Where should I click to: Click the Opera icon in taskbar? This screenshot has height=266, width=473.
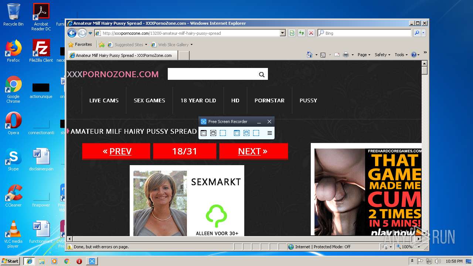pyautogui.click(x=79, y=261)
